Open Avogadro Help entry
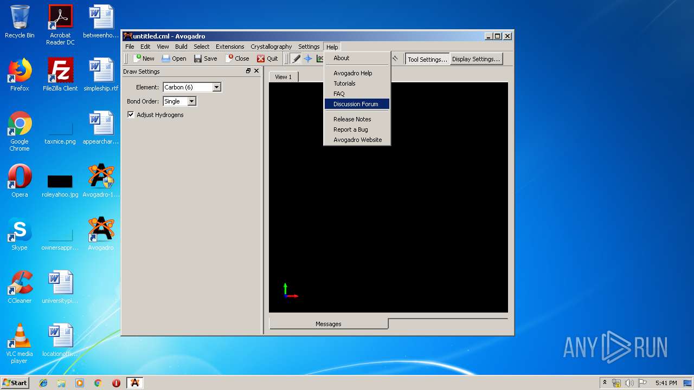This screenshot has height=390, width=694. pos(357,73)
